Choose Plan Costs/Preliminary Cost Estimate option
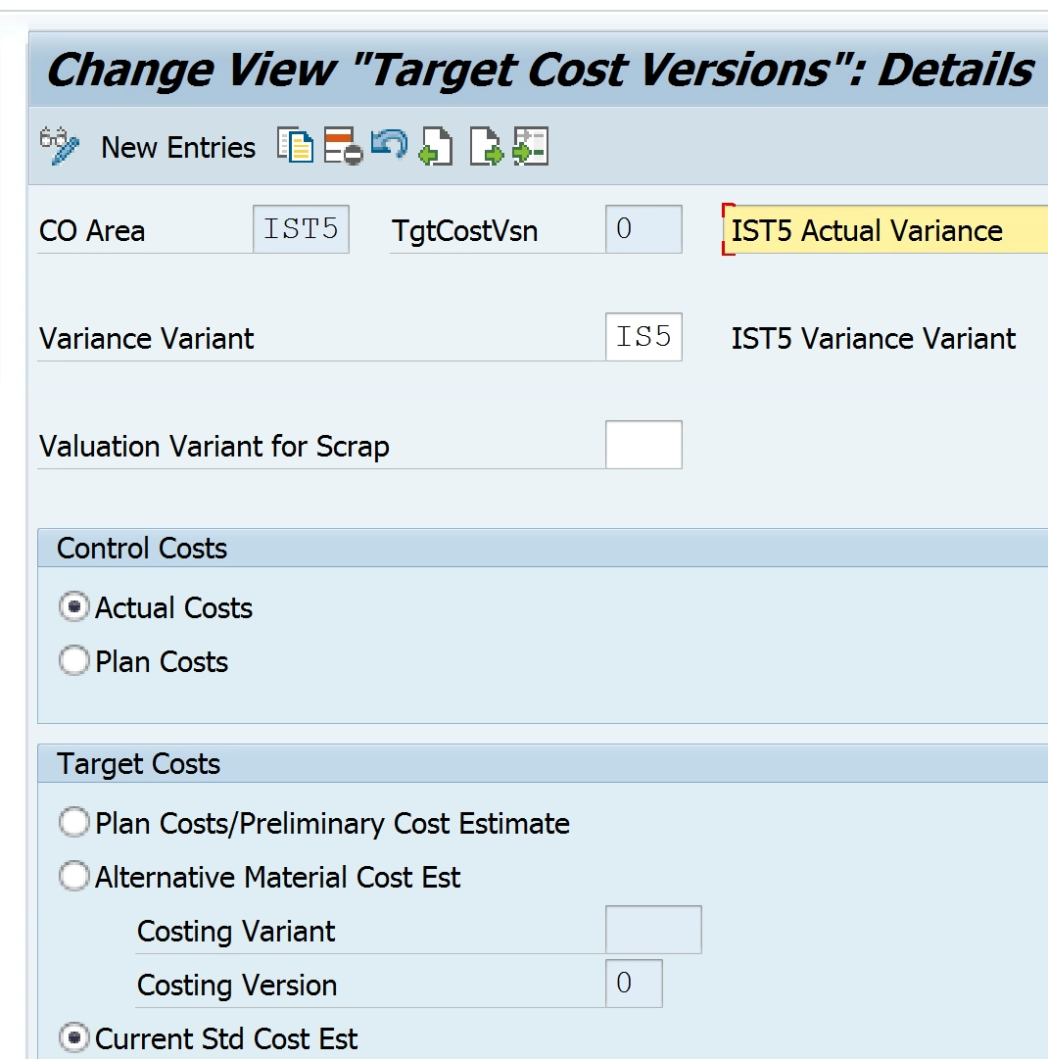Viewport: 1048px width, 1059px height. (x=74, y=823)
